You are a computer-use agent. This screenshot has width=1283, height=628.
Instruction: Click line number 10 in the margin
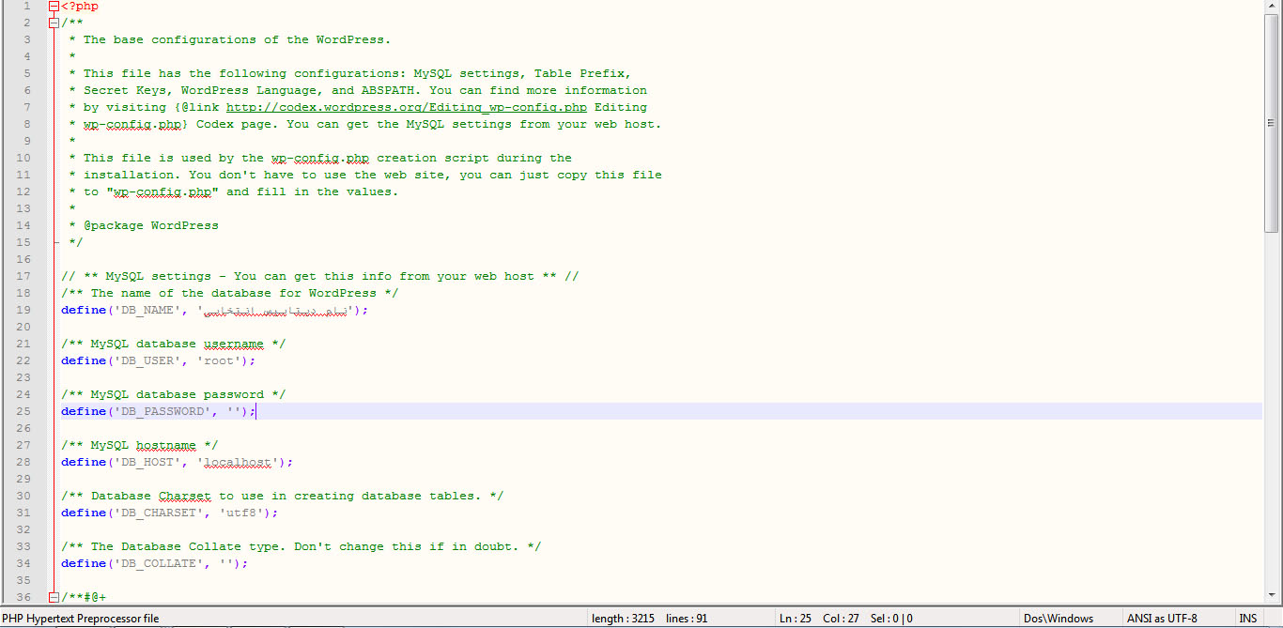tap(23, 158)
